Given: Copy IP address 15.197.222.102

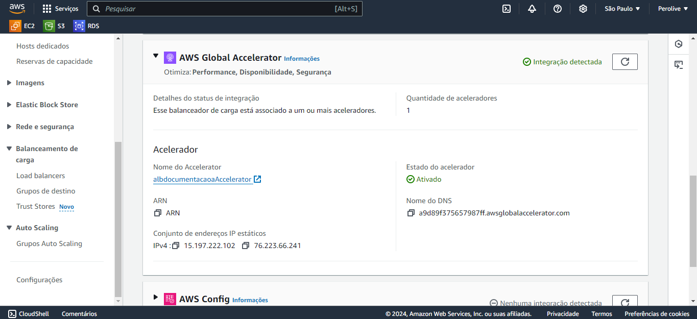Looking at the screenshot, I should (176, 246).
